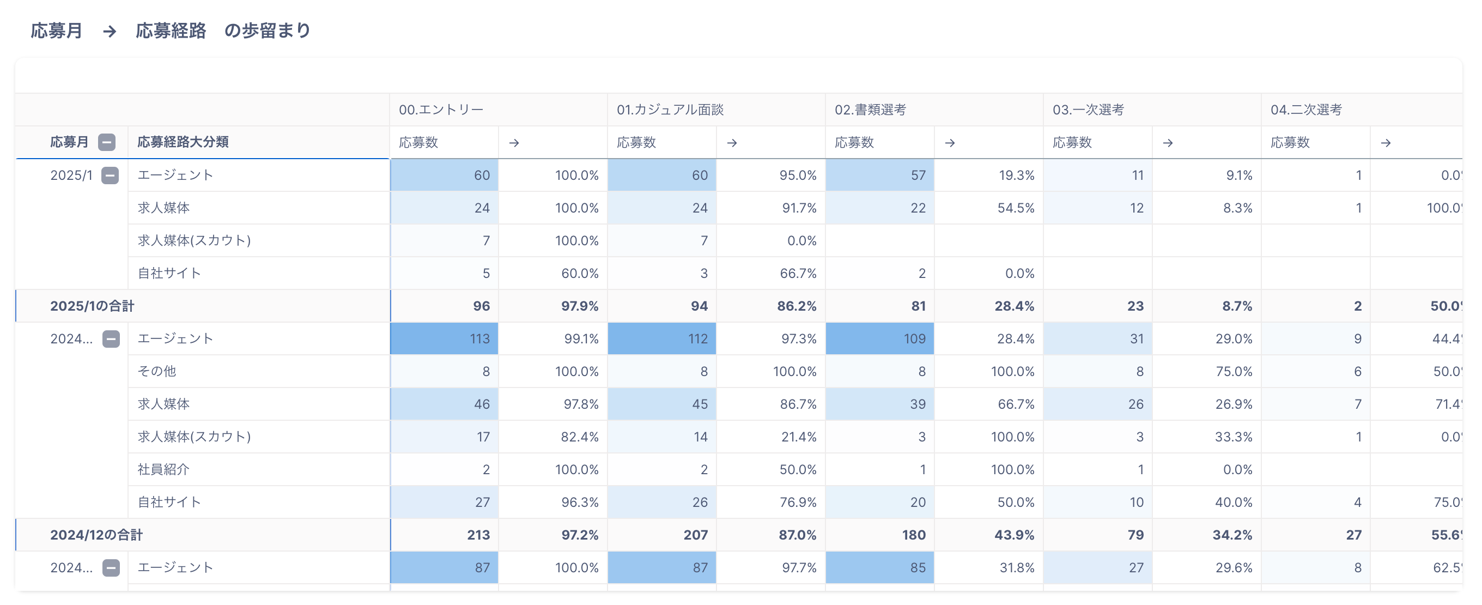The width and height of the screenshot is (1482, 605).
Task: Select the 2024/12の合計 subtotal row
Action: pos(96,535)
